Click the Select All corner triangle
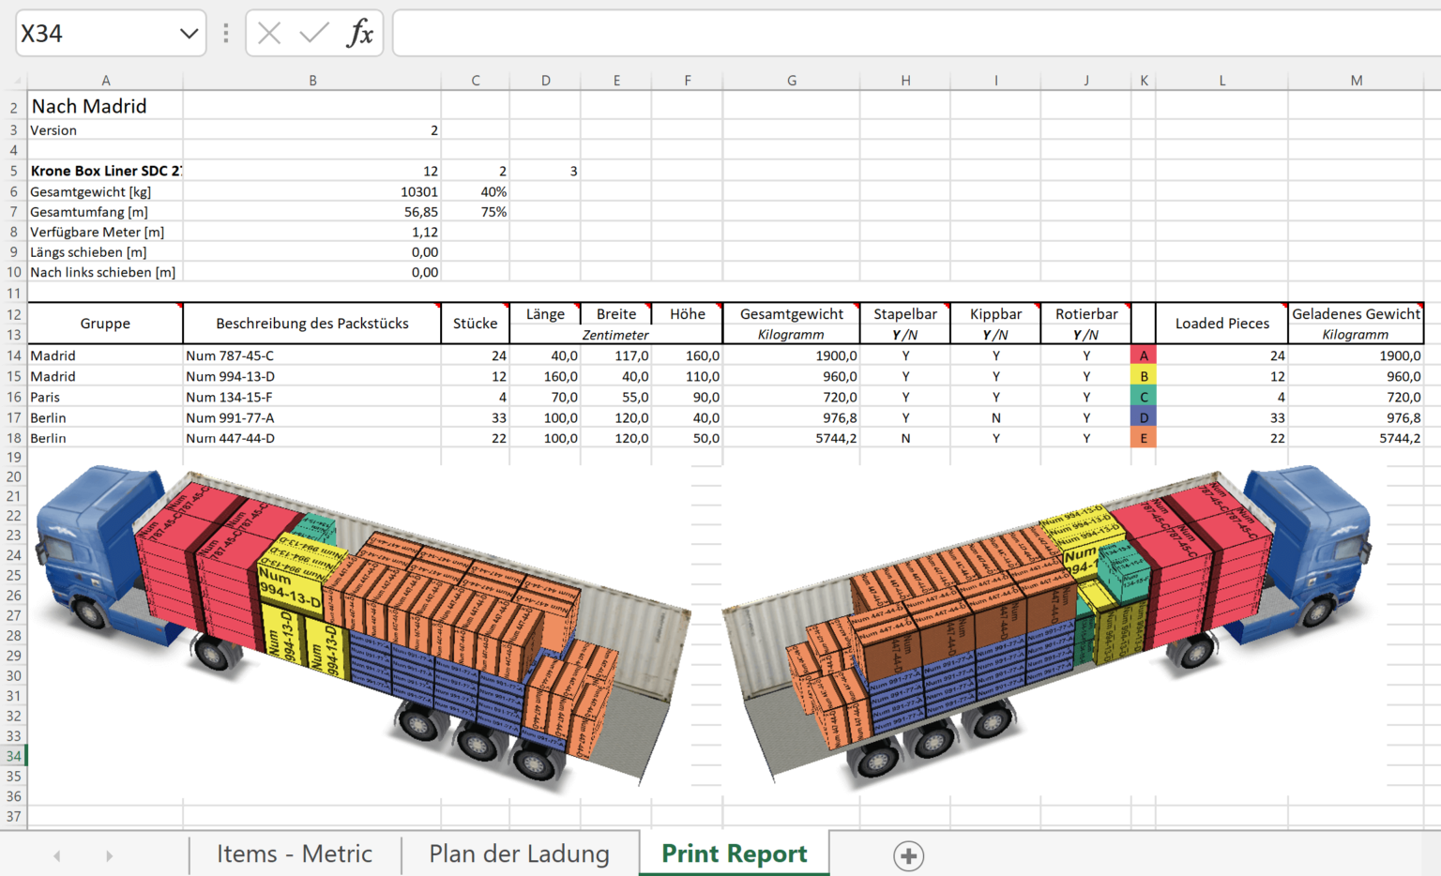The width and height of the screenshot is (1441, 876). coord(16,81)
